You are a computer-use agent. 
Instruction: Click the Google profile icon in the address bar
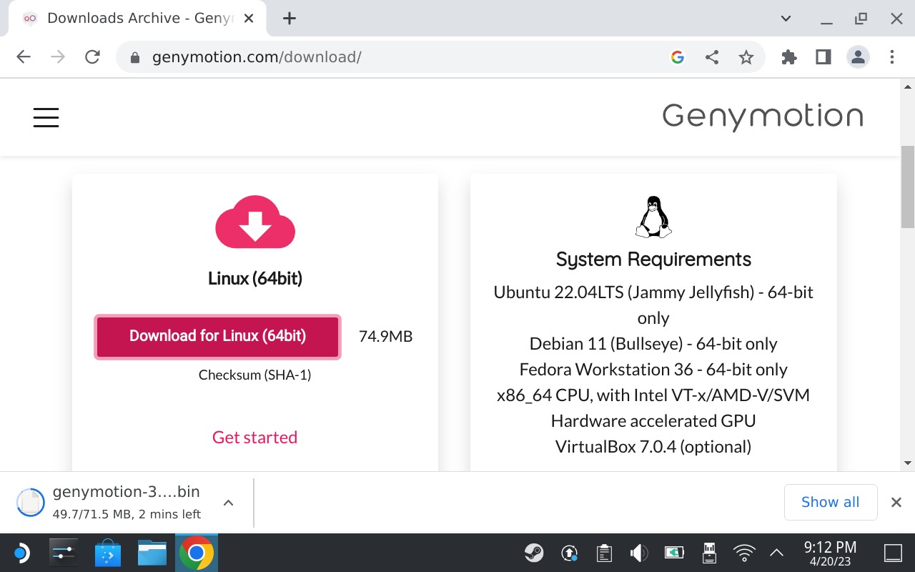[x=677, y=56]
